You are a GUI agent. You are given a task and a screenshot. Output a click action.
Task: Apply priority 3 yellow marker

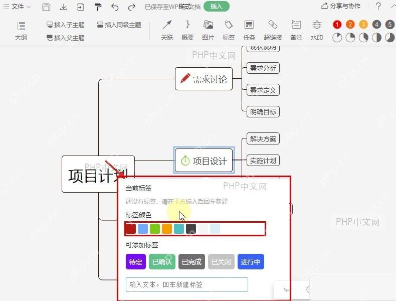(x=363, y=25)
